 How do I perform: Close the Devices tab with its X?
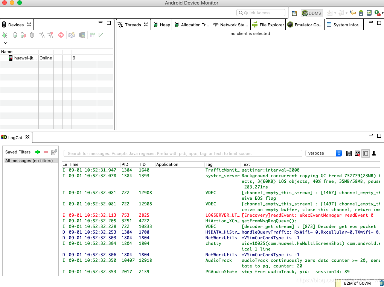tap(29, 24)
